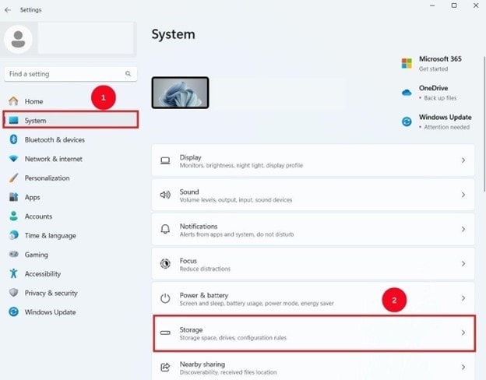
Task: Click "Reduce distractions" text under Focus
Action: click(205, 269)
